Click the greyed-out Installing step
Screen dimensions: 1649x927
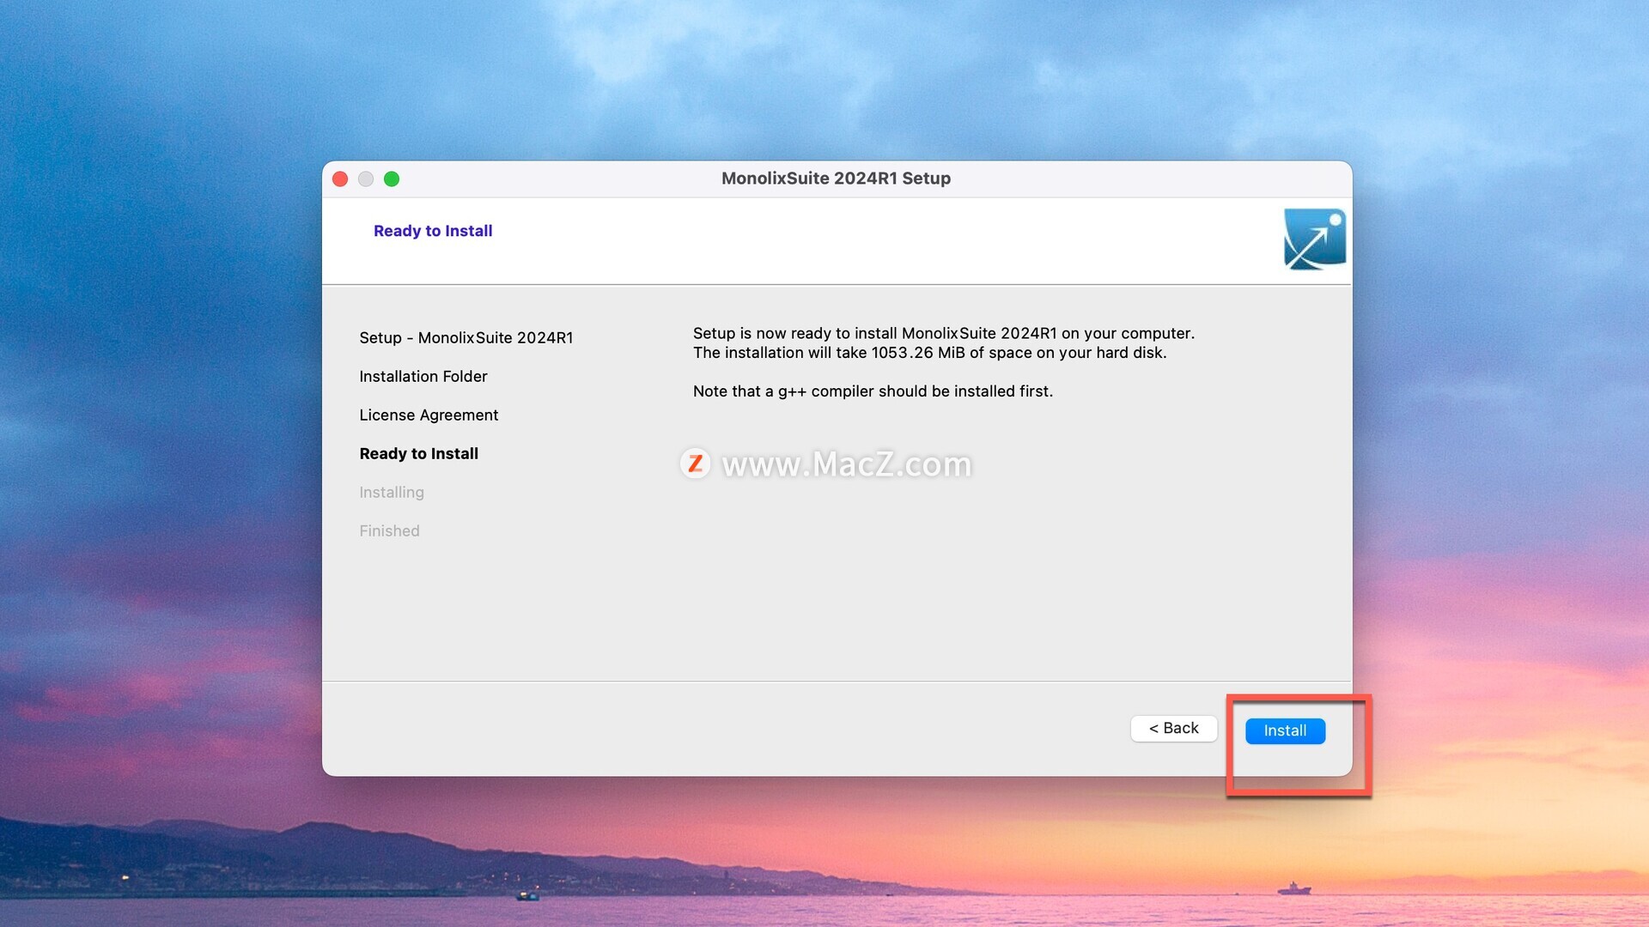(392, 492)
